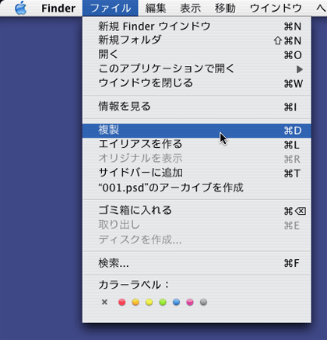Select 情報を見る menu item

[197, 107]
